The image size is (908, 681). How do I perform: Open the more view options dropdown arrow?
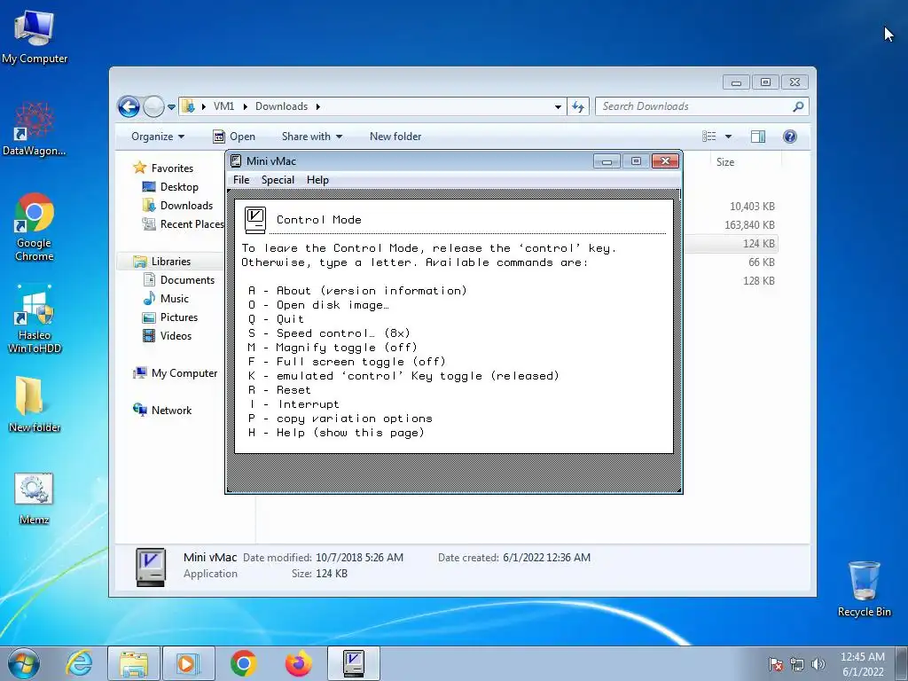(729, 137)
